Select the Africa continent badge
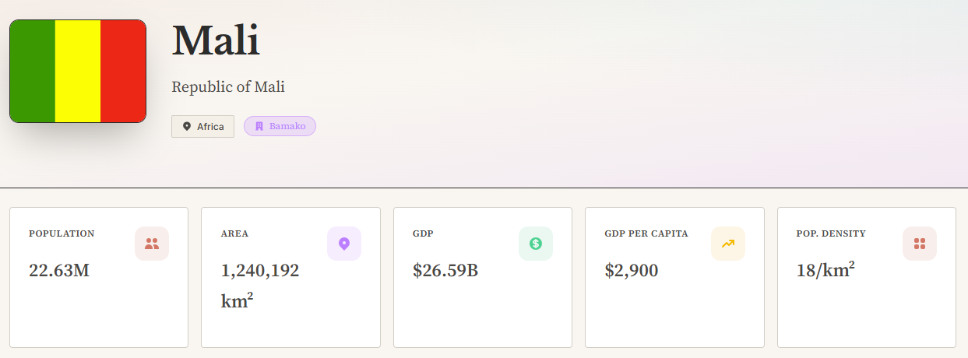Image resolution: width=968 pixels, height=358 pixels. (202, 126)
